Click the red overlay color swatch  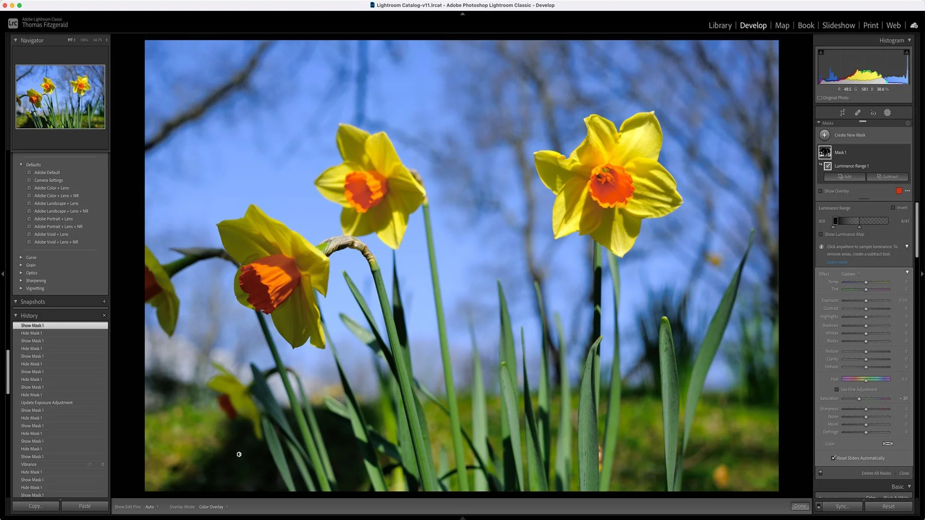pyautogui.click(x=899, y=191)
